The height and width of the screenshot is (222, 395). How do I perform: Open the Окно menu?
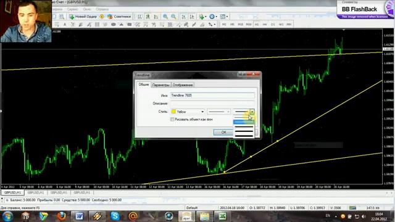point(87,9)
